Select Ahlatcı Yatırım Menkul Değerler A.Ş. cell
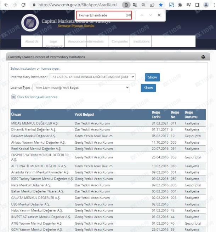The width and height of the screenshot is (216, 232). [38, 142]
